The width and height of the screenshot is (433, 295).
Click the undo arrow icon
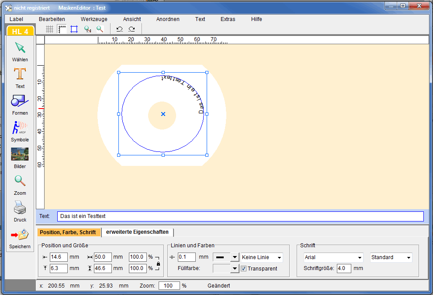pyautogui.click(x=120, y=29)
